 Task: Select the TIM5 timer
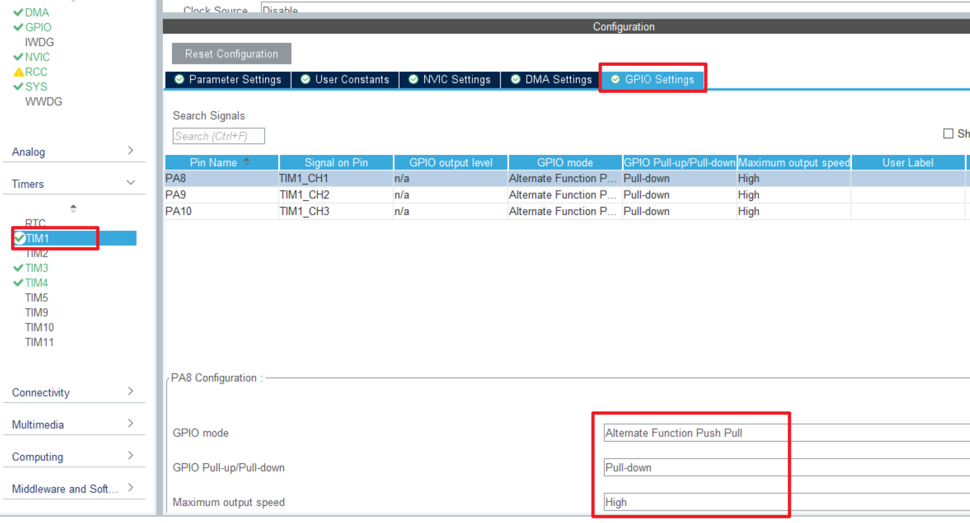click(x=36, y=297)
